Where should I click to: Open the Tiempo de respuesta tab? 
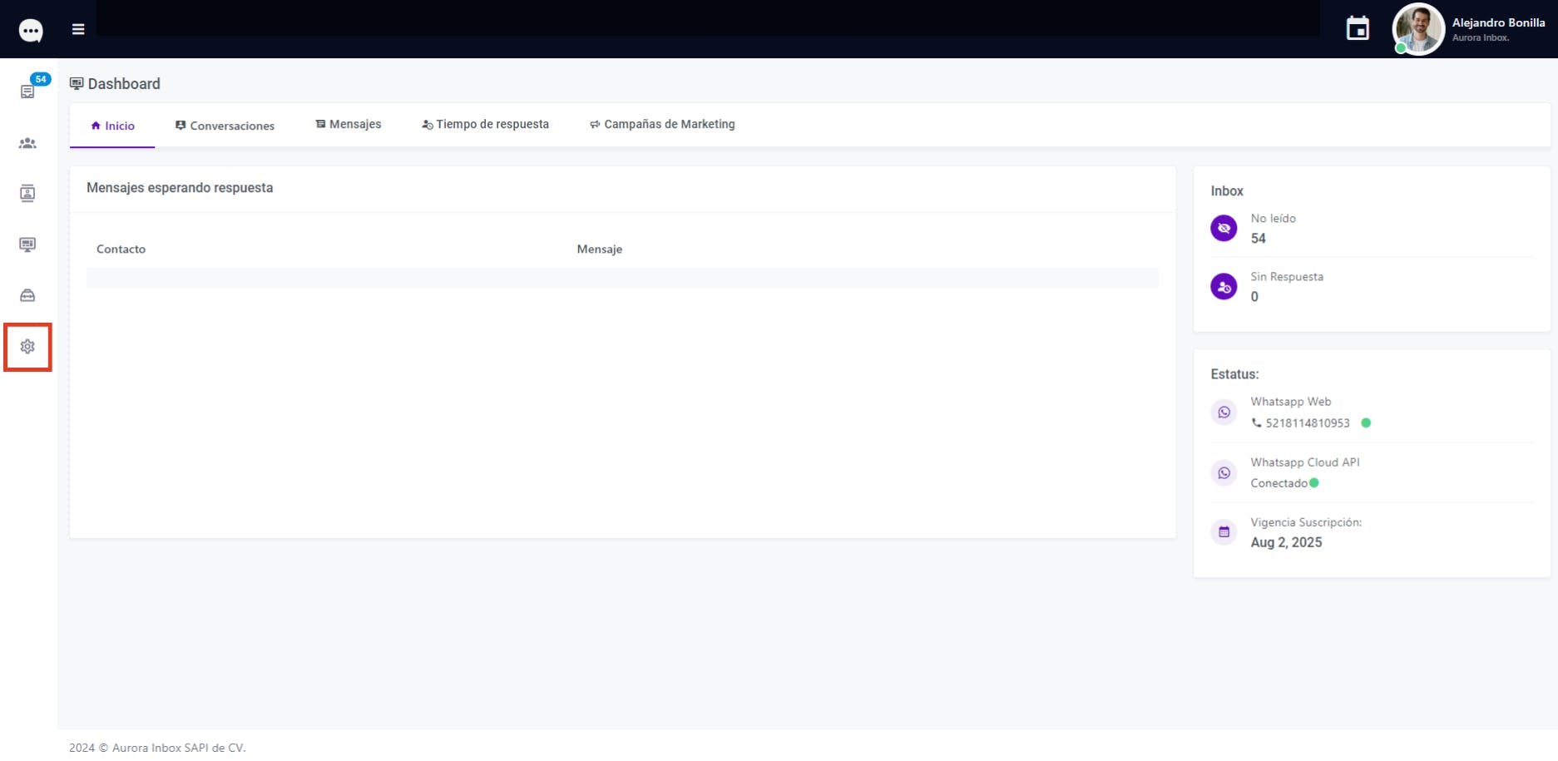485,124
